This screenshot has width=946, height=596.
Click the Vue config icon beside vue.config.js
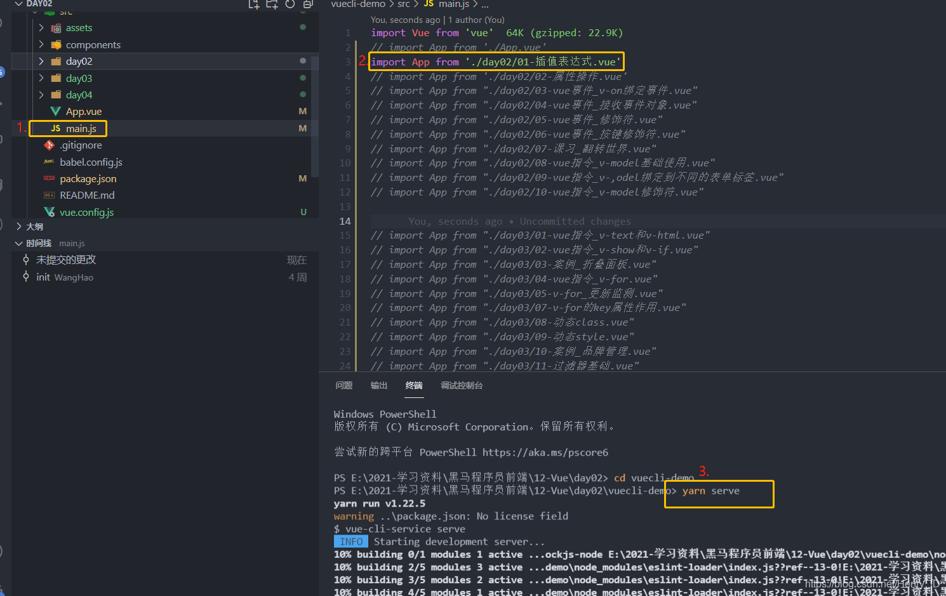50,212
